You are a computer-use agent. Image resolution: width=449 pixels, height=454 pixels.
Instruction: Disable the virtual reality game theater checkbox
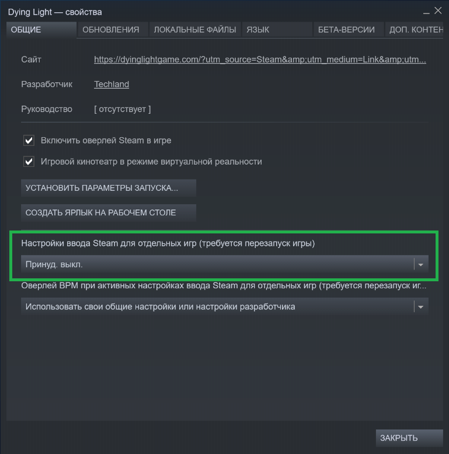point(29,162)
